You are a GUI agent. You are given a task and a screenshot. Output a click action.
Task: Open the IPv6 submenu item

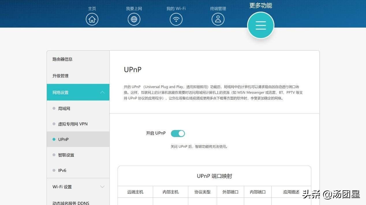pos(78,170)
